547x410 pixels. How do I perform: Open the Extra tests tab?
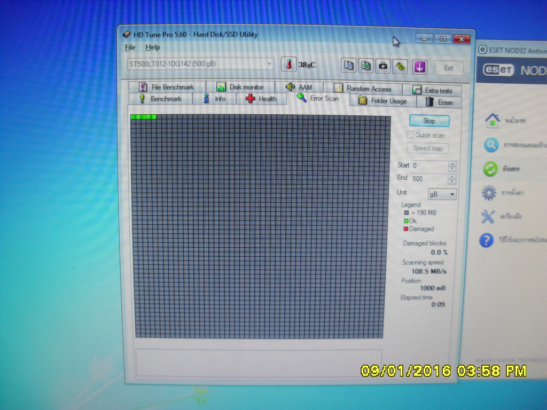(432, 90)
